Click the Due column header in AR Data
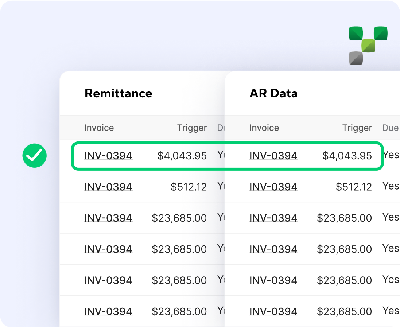Viewport: 400px width, 327px height. pos(390,128)
